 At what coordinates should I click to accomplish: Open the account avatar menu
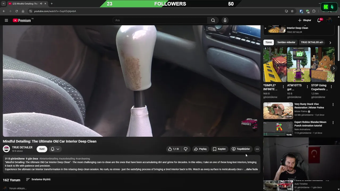coord(329,20)
